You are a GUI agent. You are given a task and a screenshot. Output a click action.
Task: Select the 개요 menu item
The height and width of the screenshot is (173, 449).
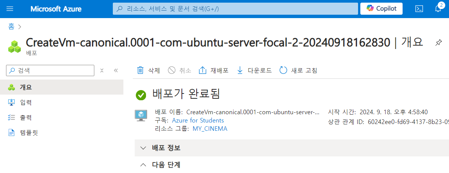(x=62, y=87)
